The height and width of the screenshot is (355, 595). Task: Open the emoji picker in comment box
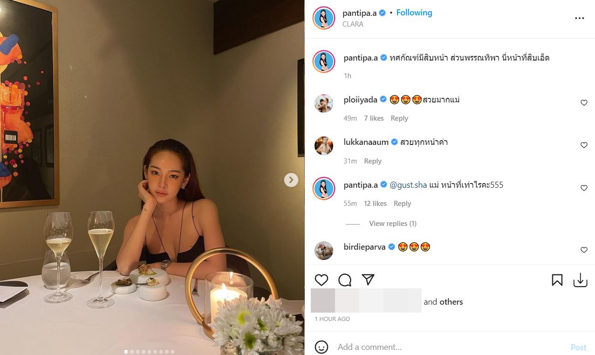[x=321, y=347]
